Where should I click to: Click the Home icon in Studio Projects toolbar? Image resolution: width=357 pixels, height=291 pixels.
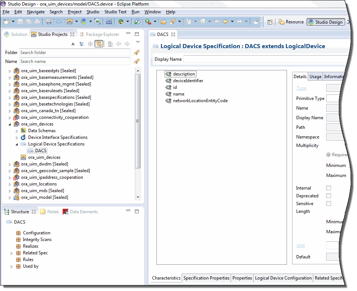[x=110, y=44]
